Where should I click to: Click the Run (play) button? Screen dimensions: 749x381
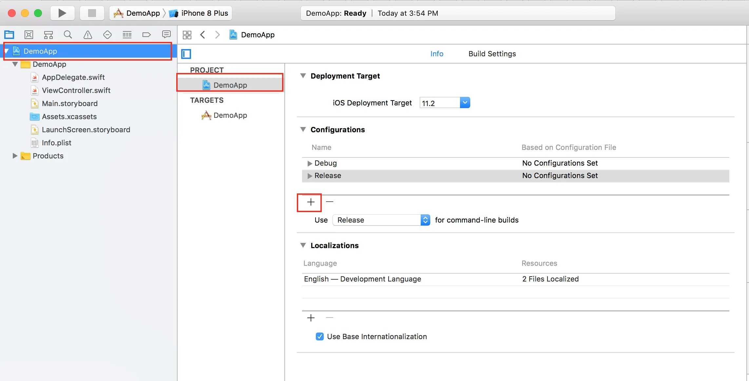tap(62, 13)
